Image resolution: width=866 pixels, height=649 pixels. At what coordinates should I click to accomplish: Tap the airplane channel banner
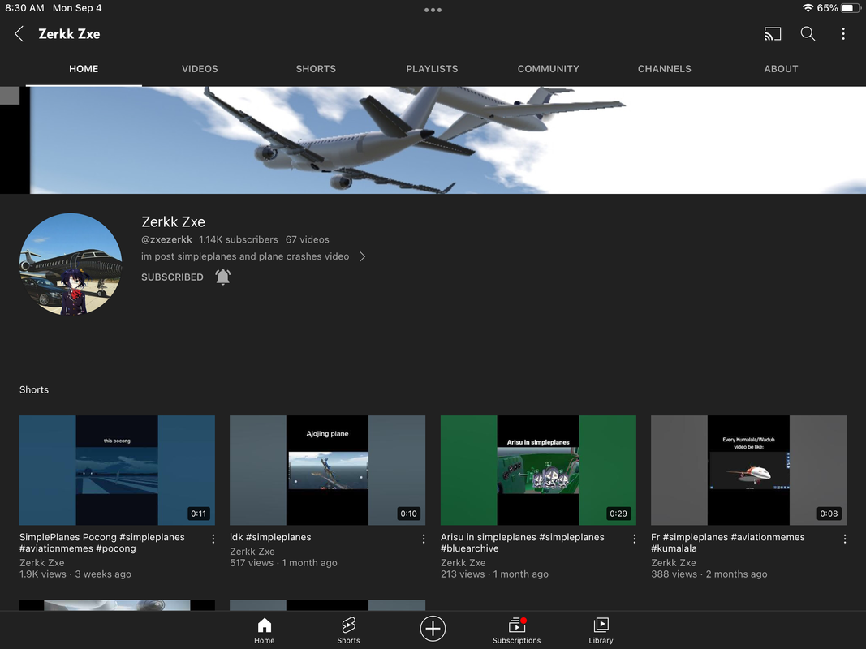[433, 140]
